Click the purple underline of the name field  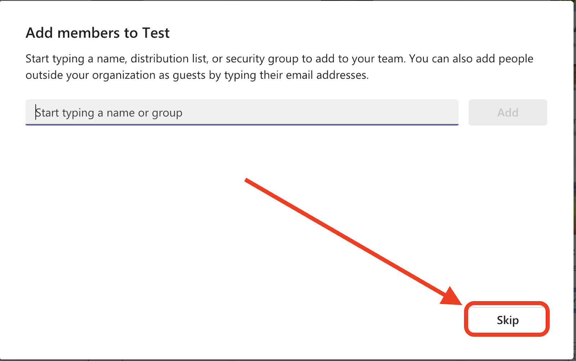(x=242, y=125)
